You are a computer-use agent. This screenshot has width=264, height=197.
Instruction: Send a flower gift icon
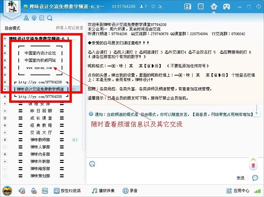(254, 166)
